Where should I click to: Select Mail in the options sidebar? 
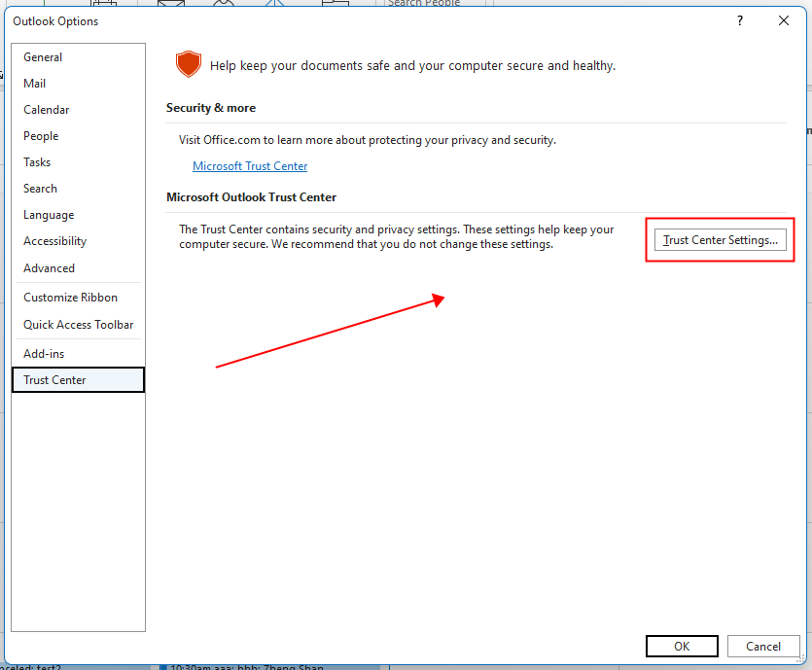pyautogui.click(x=35, y=84)
